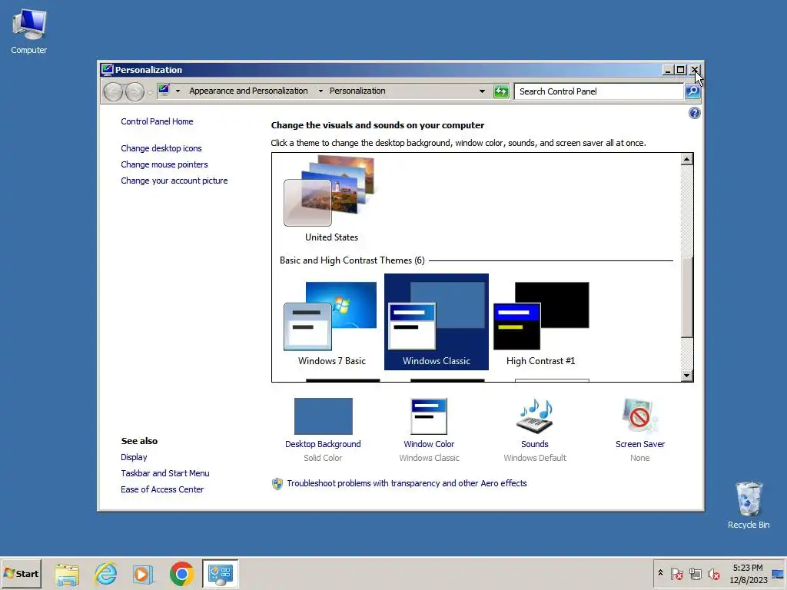
Task: Click the Search Control Panel field
Action: coord(599,91)
